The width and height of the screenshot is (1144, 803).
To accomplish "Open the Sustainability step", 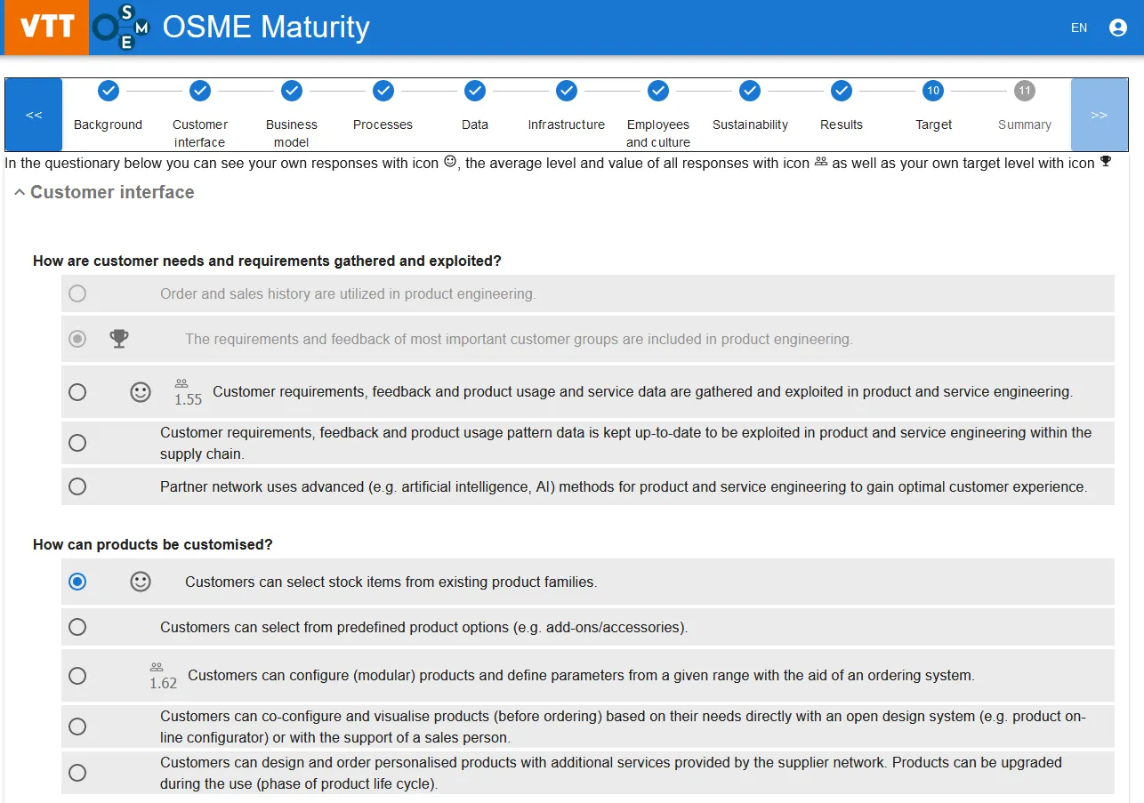I will click(750, 91).
